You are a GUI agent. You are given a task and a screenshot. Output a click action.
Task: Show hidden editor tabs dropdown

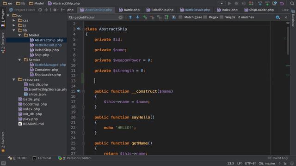tap(285, 10)
